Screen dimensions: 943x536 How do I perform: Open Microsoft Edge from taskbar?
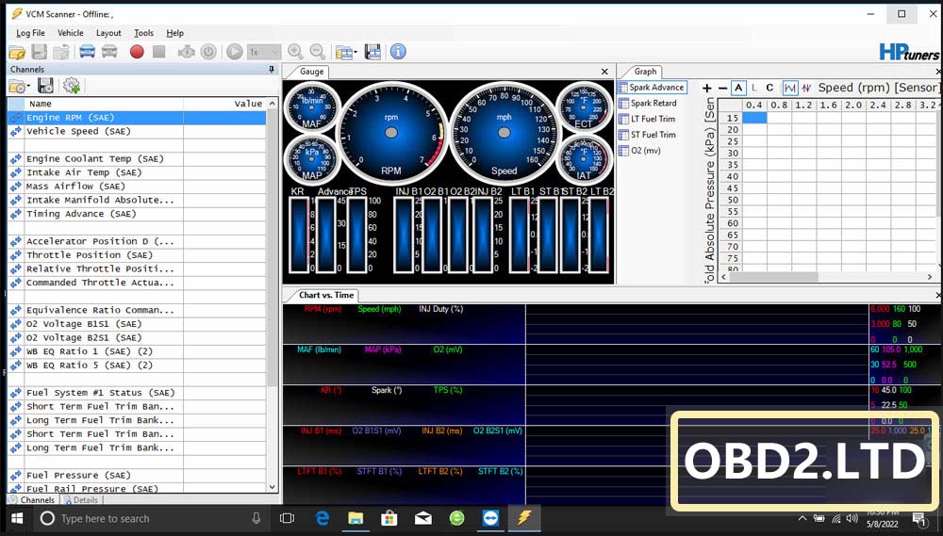[x=322, y=518]
